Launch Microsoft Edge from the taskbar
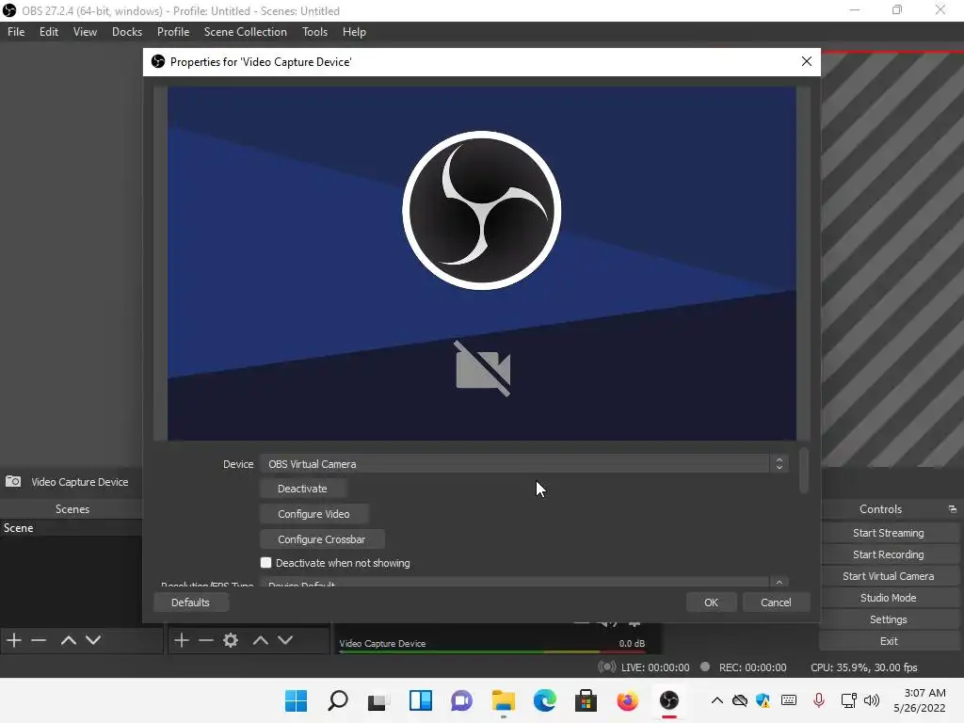 coord(545,700)
